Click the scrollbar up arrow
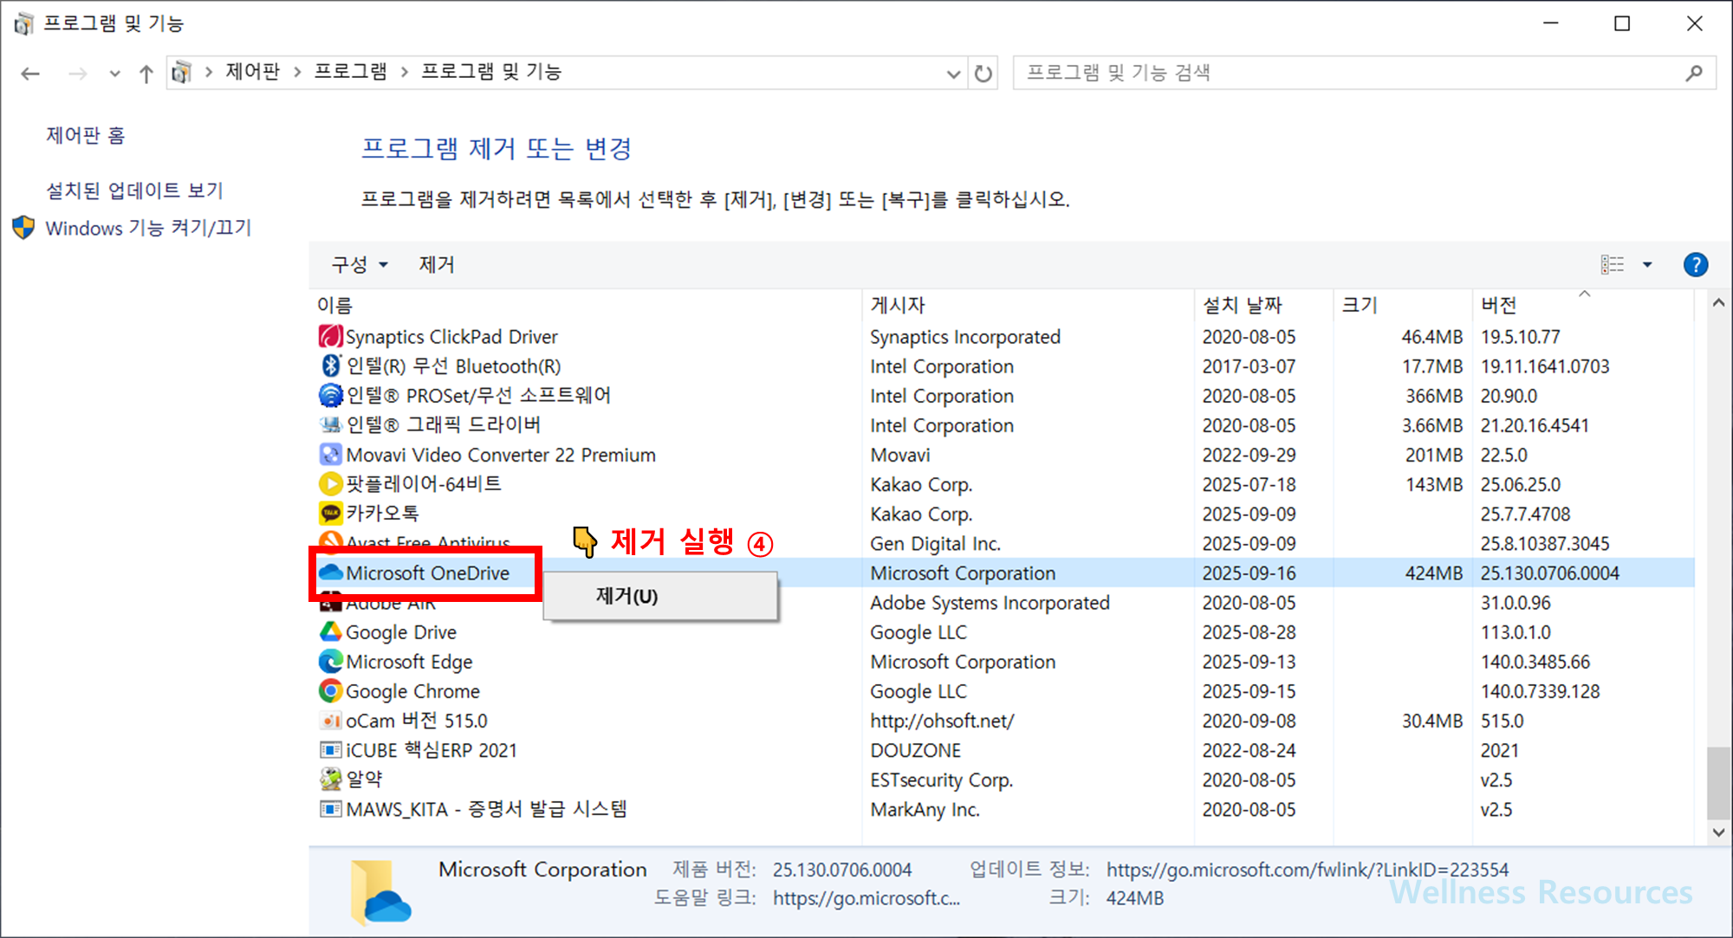 point(1718,303)
